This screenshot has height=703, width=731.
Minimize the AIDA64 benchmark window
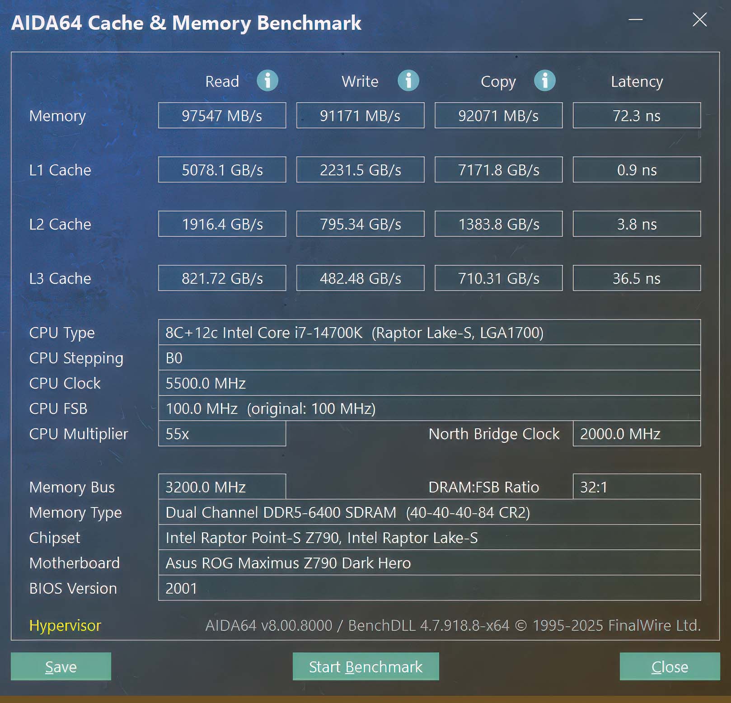click(x=635, y=20)
